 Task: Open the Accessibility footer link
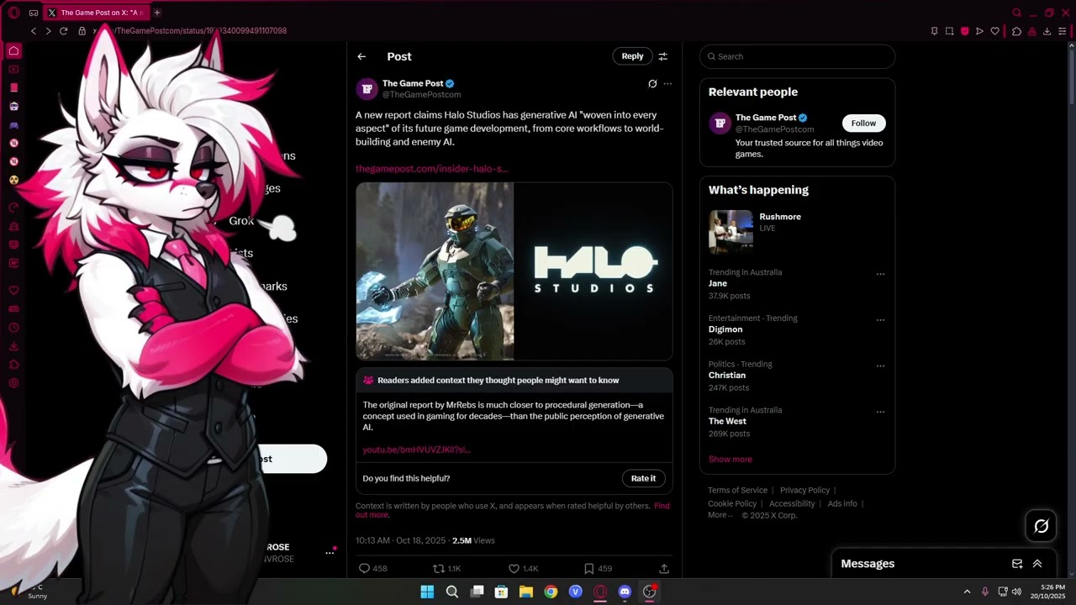[792, 504]
